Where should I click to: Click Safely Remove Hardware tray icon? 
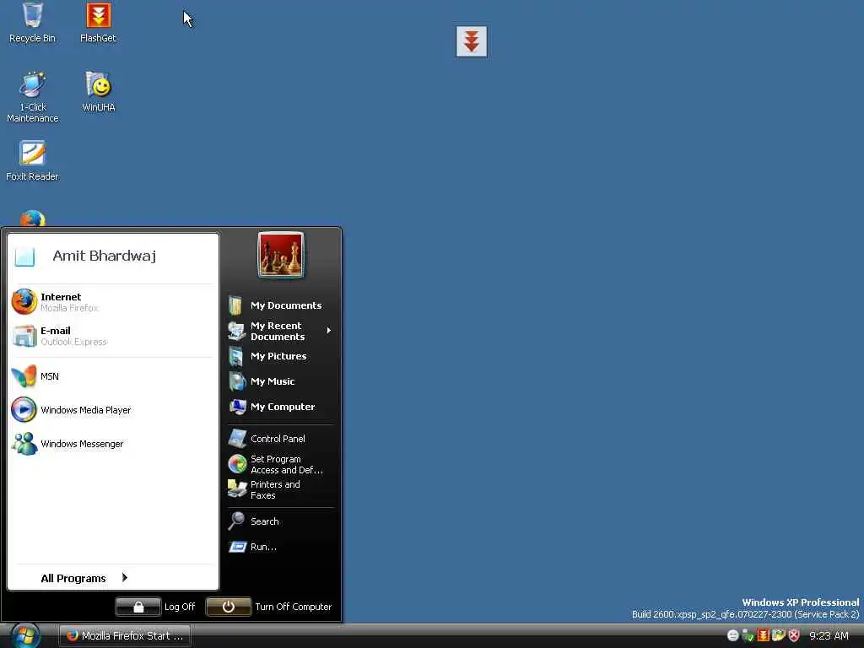(748, 636)
